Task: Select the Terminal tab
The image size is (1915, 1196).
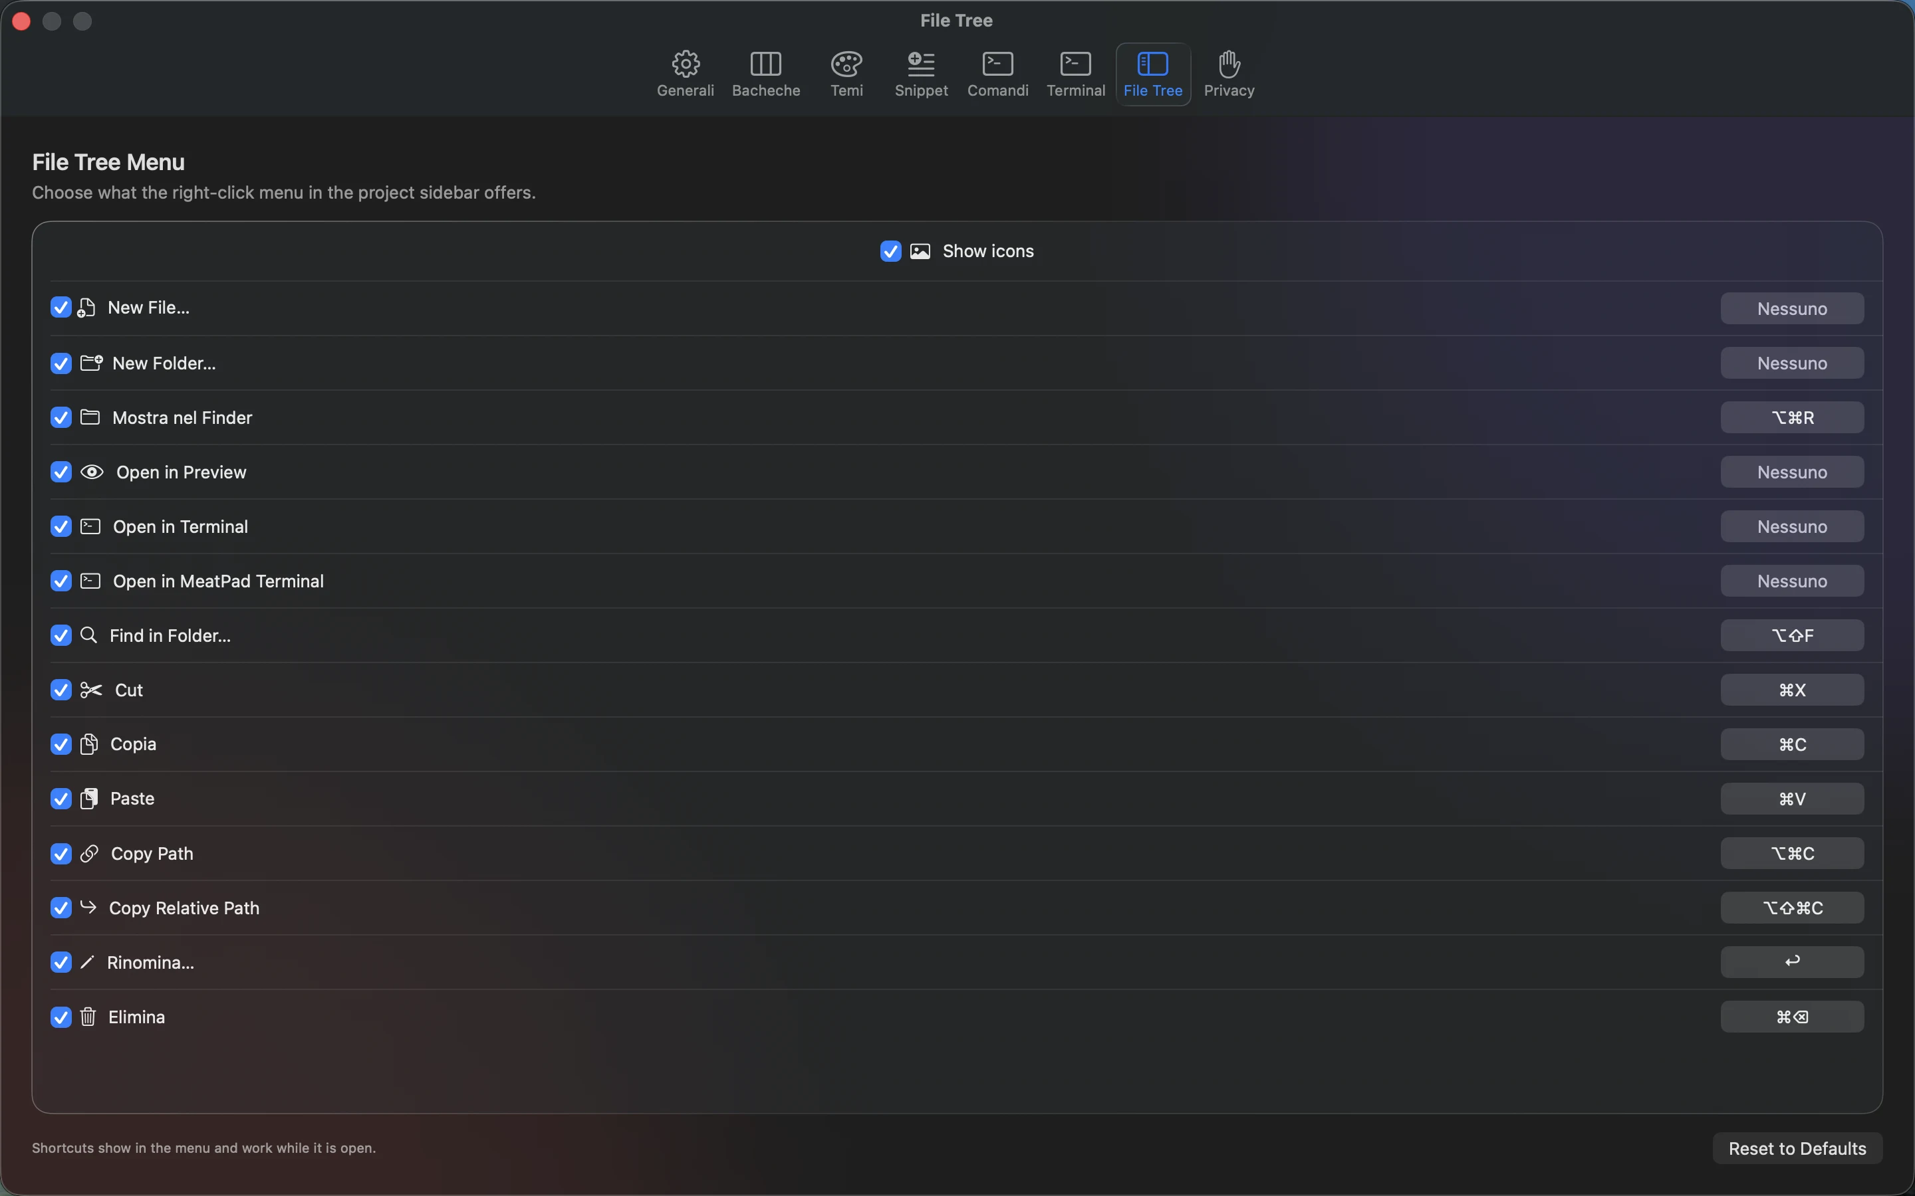Action: coord(1075,74)
